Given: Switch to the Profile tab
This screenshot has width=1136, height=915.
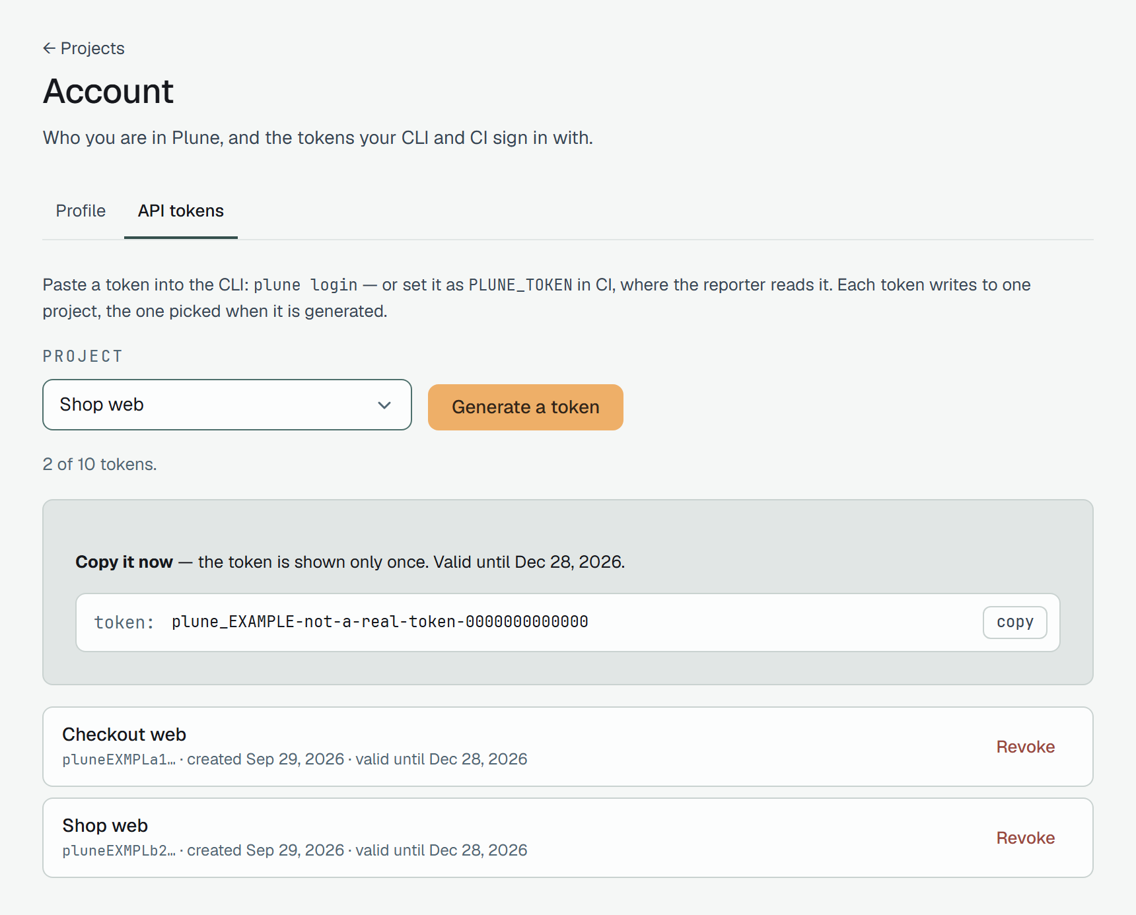Looking at the screenshot, I should (81, 211).
